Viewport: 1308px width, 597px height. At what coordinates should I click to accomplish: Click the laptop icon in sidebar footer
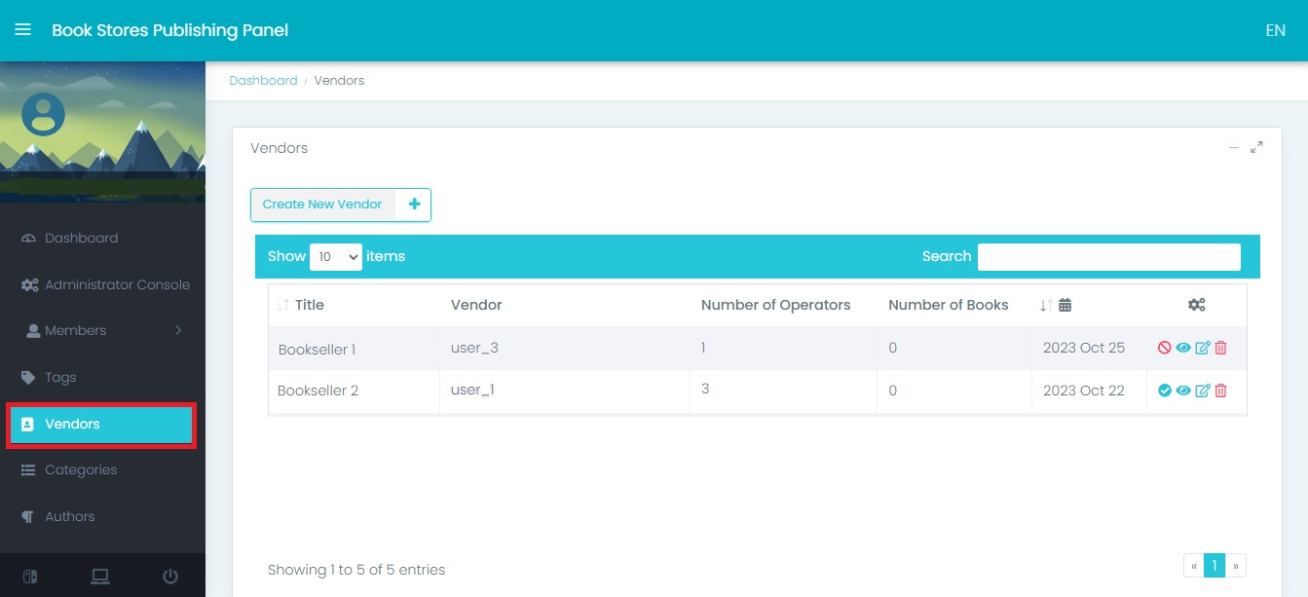tap(99, 576)
